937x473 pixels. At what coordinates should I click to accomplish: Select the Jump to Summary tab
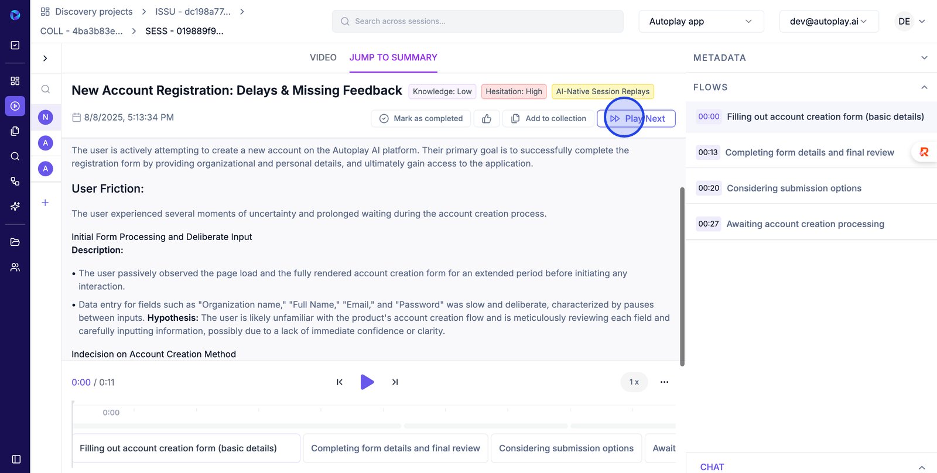click(393, 57)
